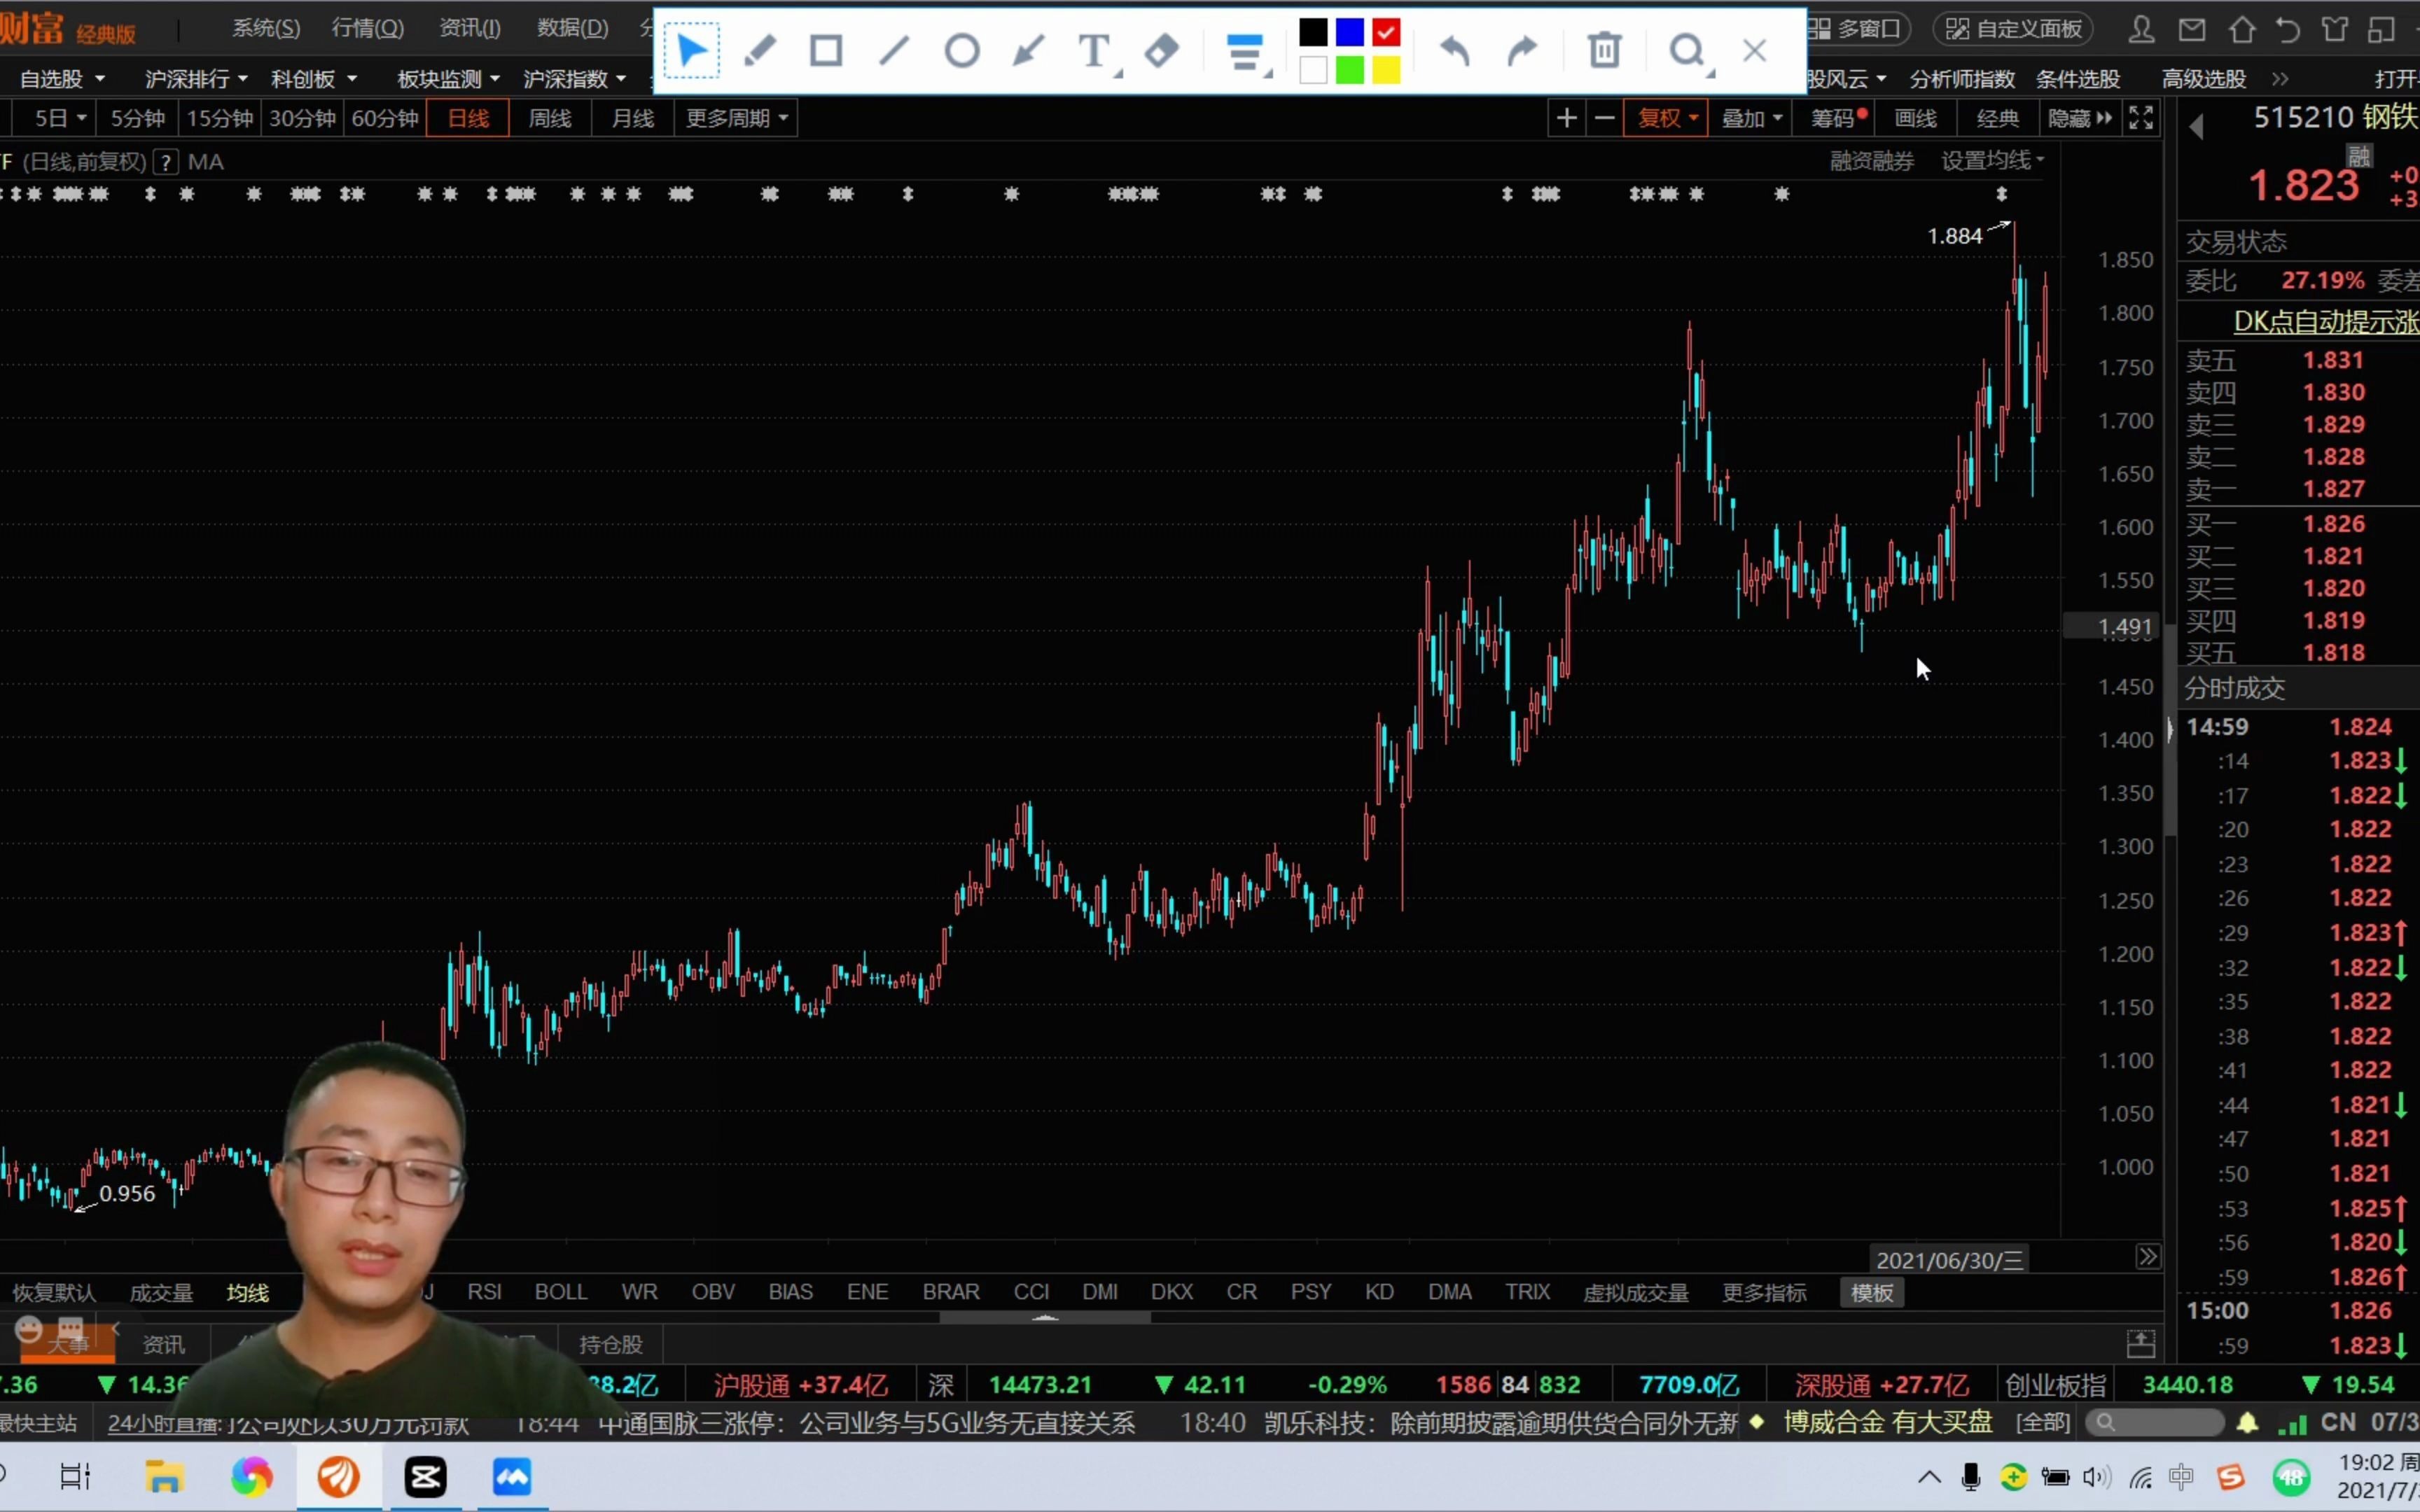This screenshot has height=1512, width=2420.
Task: Expand the 沪深指数 dropdown
Action: [x=575, y=78]
